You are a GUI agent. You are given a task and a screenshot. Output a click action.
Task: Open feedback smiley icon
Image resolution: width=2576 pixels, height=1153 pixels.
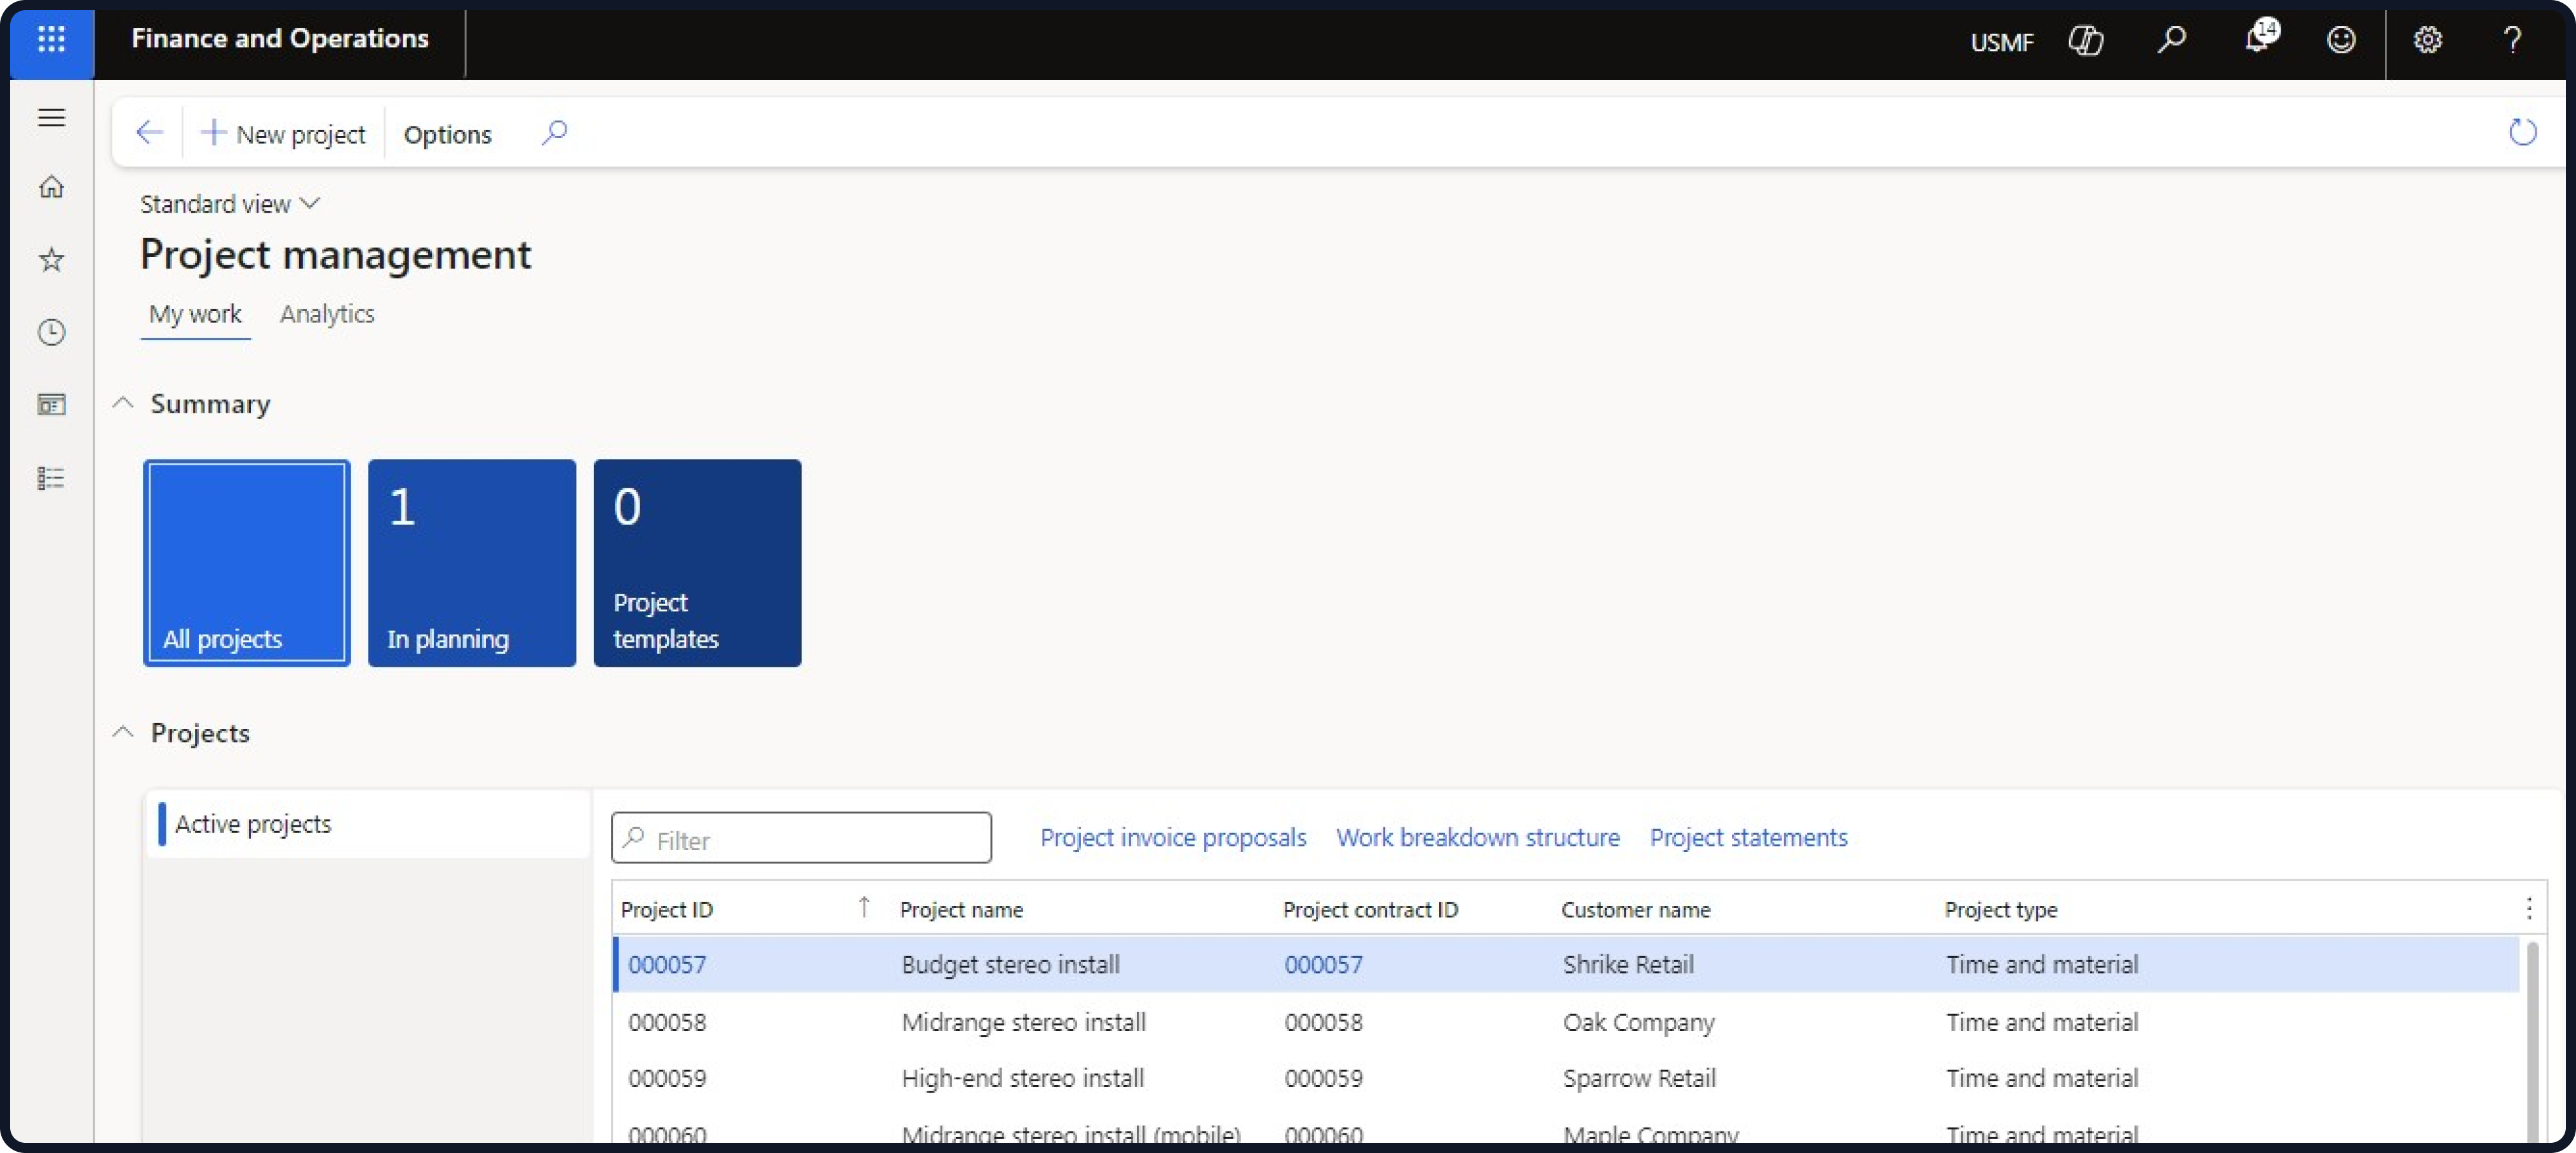tap(2341, 40)
